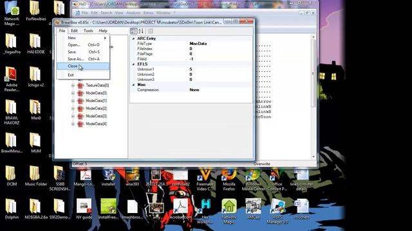Switch property grid to Categorized view
This screenshot has height=231, width=412.
click(133, 31)
